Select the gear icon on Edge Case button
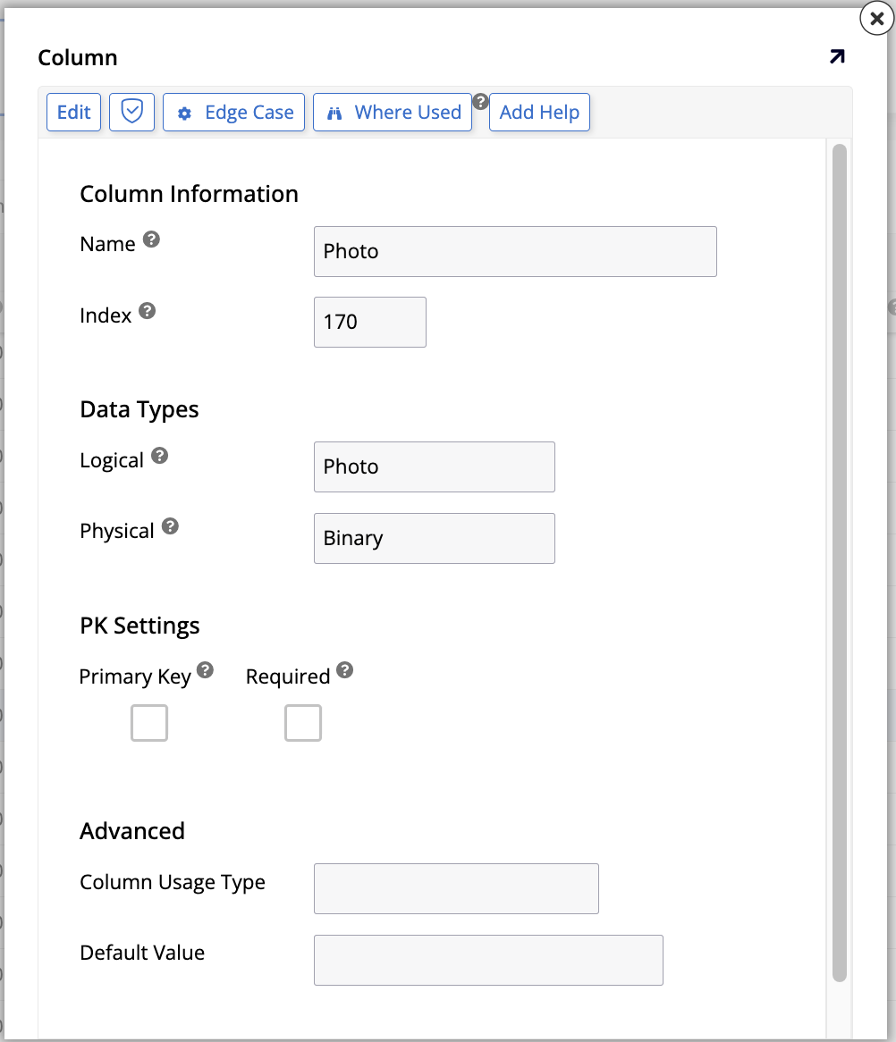 point(184,112)
